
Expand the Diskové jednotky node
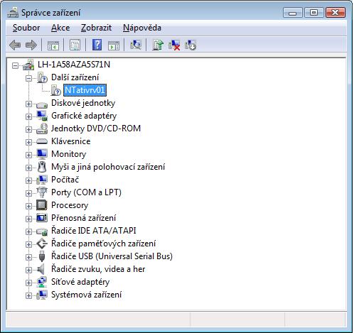point(28,104)
